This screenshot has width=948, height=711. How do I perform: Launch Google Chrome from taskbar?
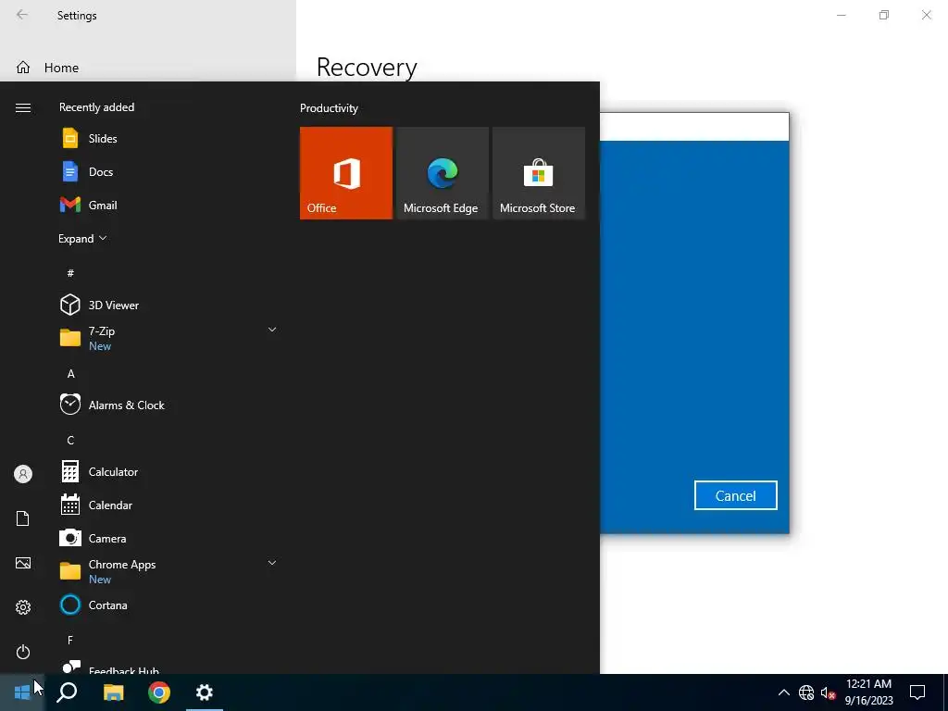tap(159, 692)
